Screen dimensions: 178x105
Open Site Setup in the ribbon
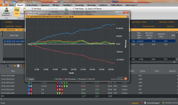click(36, 9)
